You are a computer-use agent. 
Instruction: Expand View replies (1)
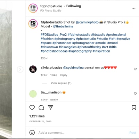point(61,83)
